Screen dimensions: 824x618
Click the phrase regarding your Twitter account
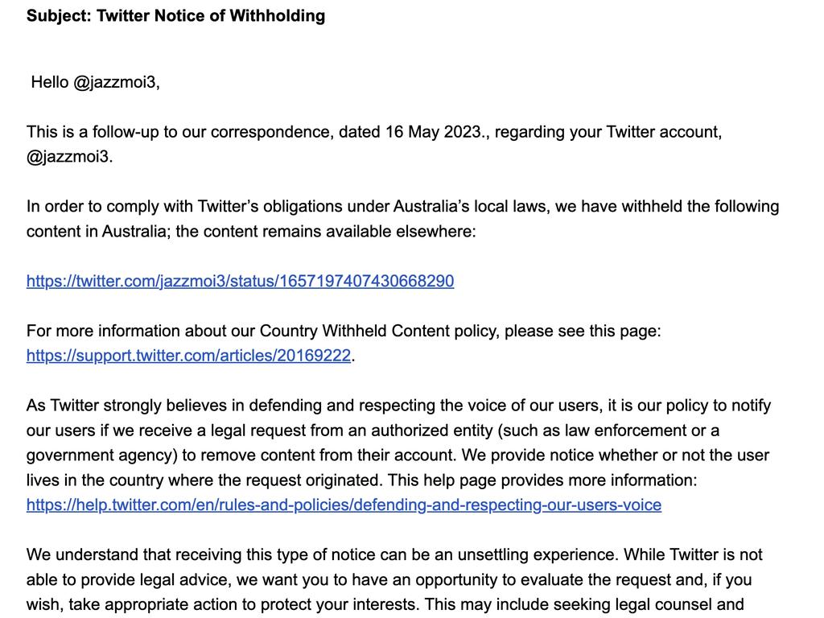click(608, 132)
